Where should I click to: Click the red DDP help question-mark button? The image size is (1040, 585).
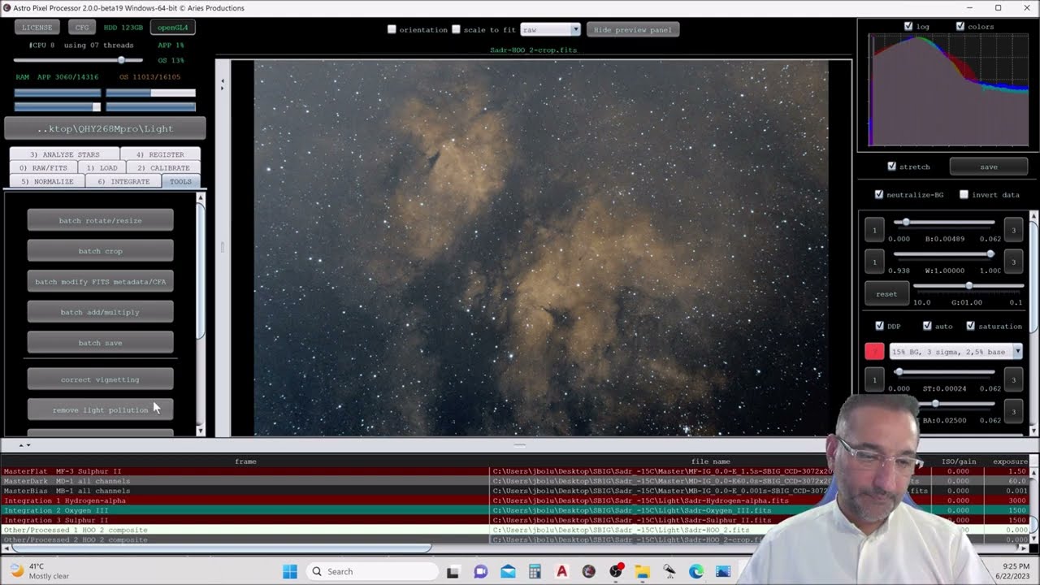tap(874, 352)
